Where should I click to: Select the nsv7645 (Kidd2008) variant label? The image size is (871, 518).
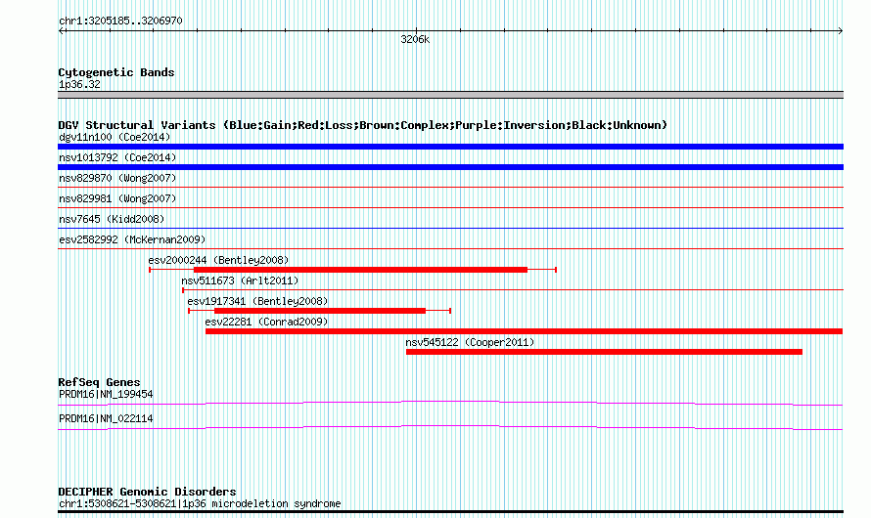coord(112,219)
